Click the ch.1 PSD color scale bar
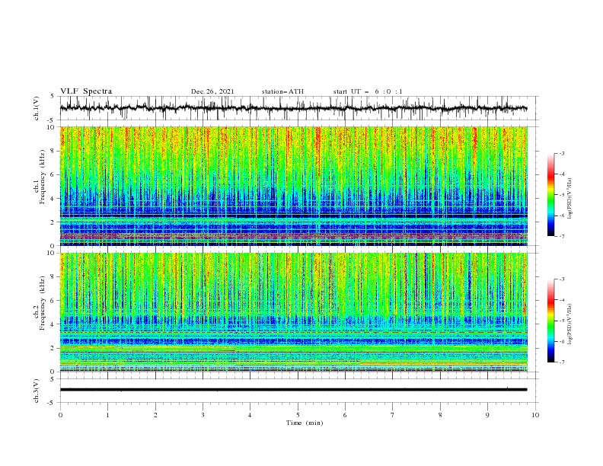The width and height of the screenshot is (603, 466). click(550, 195)
